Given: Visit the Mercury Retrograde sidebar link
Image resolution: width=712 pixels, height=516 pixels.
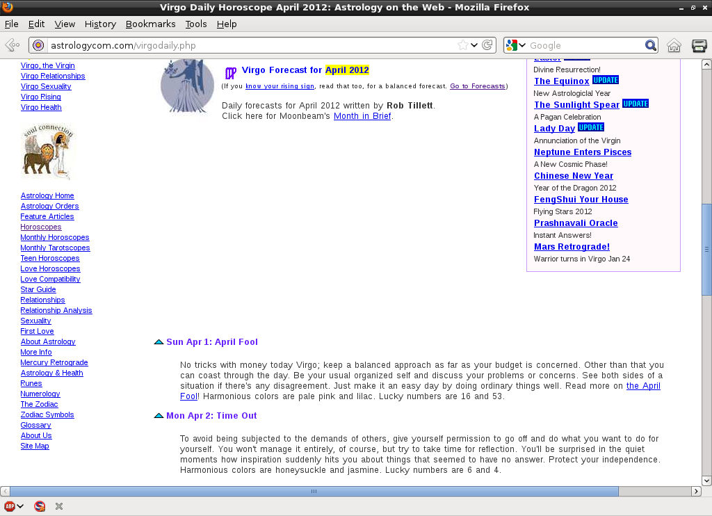Looking at the screenshot, I should pos(54,362).
